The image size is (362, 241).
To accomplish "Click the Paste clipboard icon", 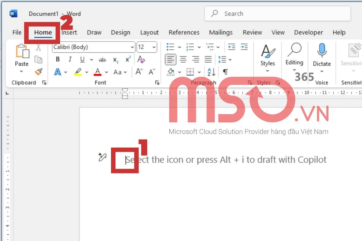I will [x=22, y=51].
